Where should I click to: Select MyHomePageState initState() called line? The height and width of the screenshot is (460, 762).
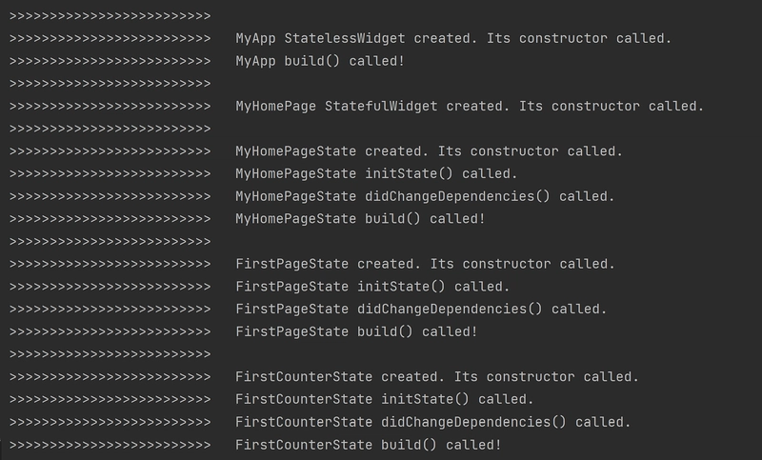click(264, 174)
